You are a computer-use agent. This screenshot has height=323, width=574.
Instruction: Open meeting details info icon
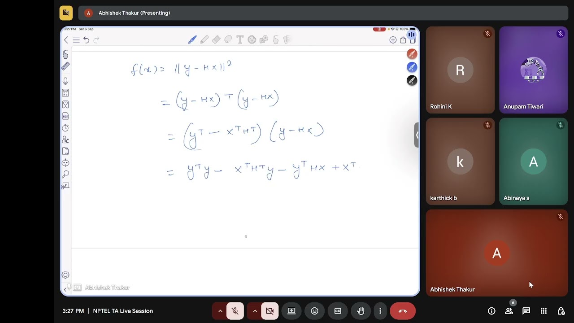tap(491, 311)
